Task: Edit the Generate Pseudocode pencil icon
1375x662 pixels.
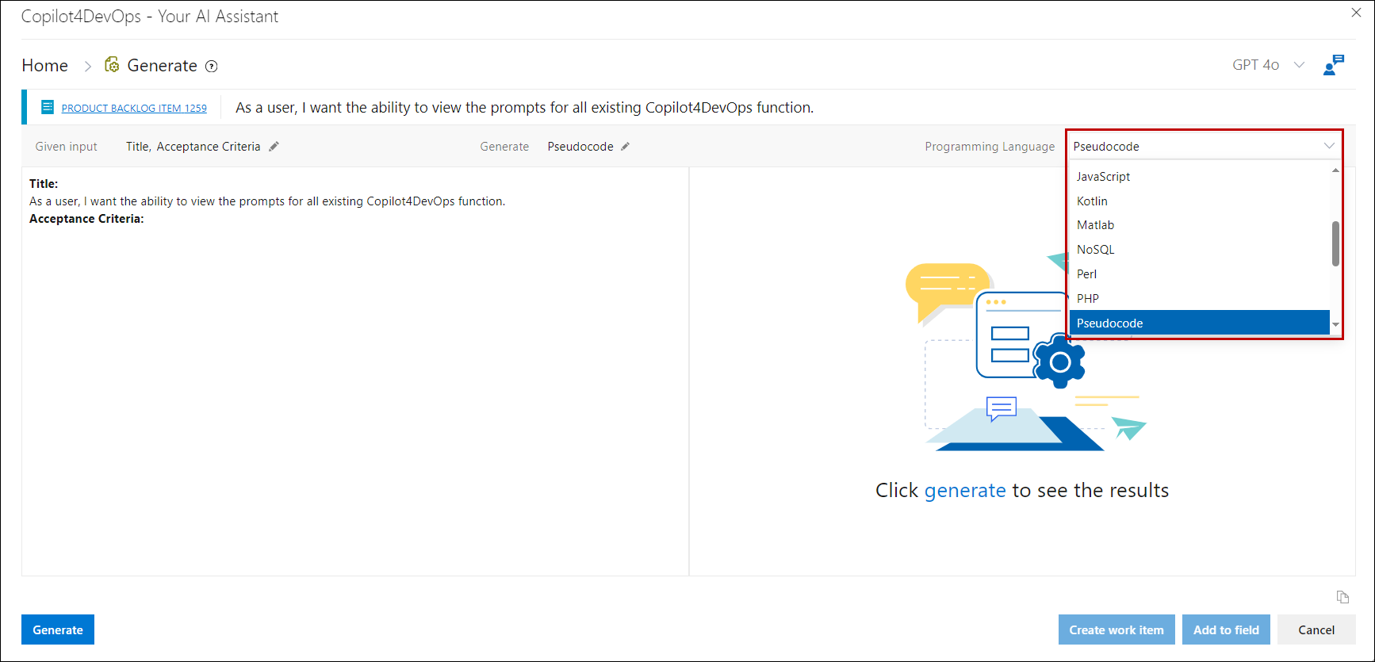Action: (x=625, y=147)
